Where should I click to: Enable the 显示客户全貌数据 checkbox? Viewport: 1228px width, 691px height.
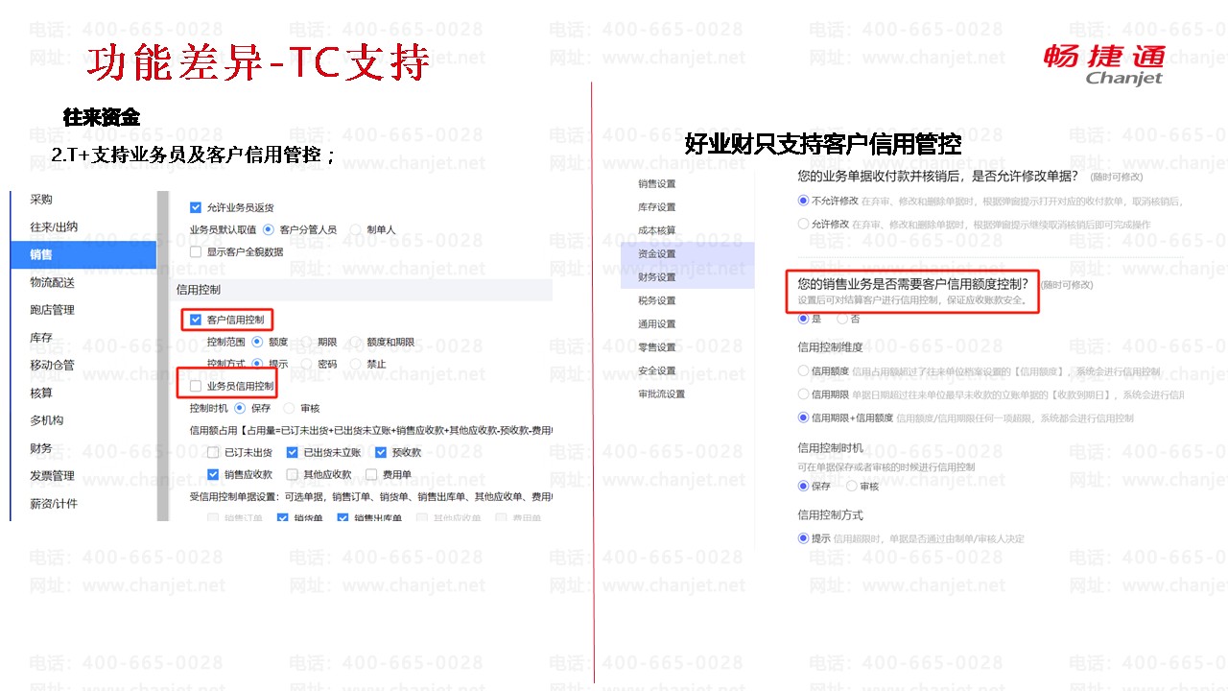pos(196,252)
